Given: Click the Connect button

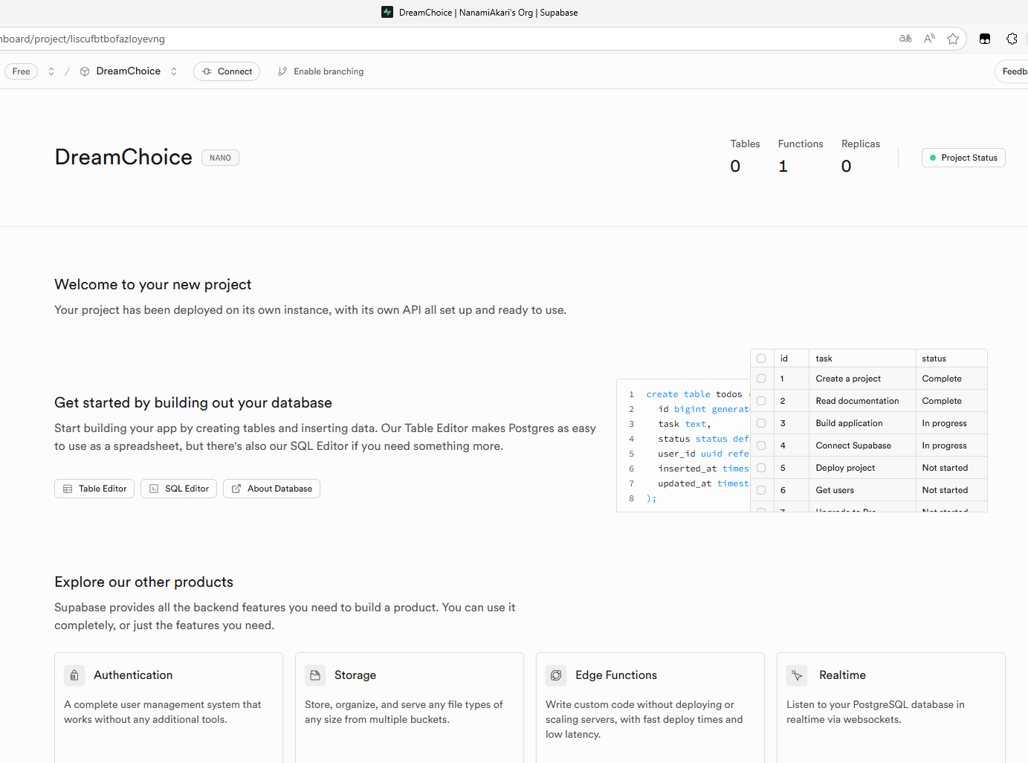Looking at the screenshot, I should point(227,71).
